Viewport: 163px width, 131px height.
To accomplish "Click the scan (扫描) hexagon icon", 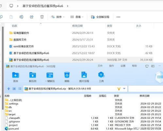I will pos(159,77).
